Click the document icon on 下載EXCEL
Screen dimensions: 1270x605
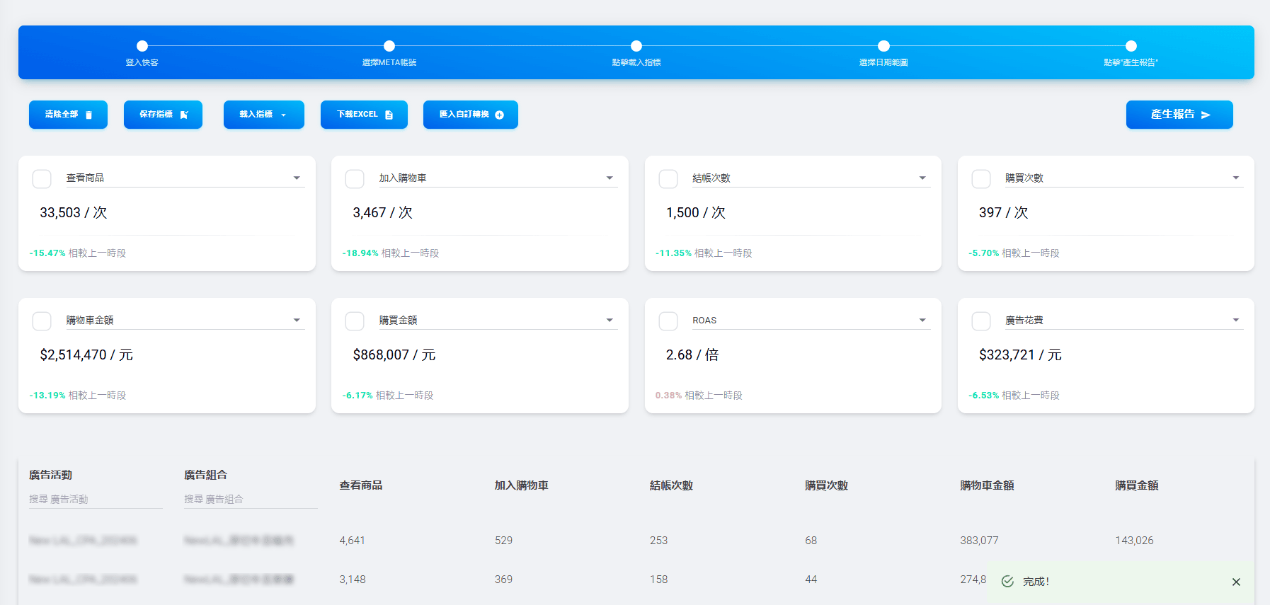click(389, 115)
